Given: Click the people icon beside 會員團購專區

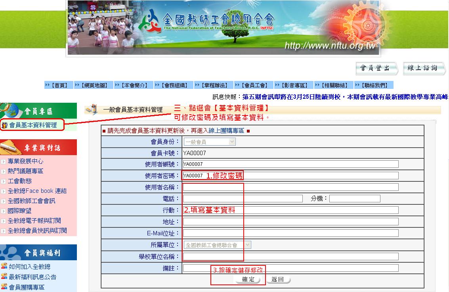Looking at the screenshot, I should click(x=4, y=286).
